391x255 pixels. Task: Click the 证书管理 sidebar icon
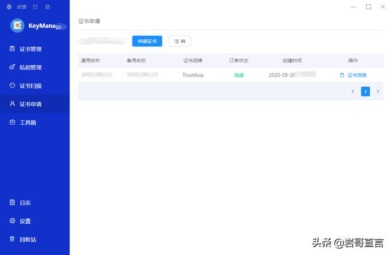pyautogui.click(x=12, y=49)
